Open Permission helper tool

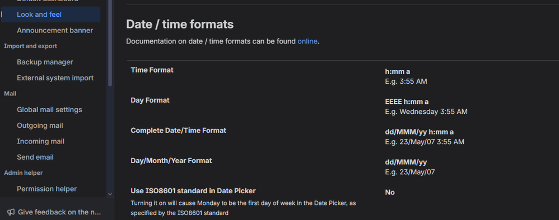click(x=46, y=189)
